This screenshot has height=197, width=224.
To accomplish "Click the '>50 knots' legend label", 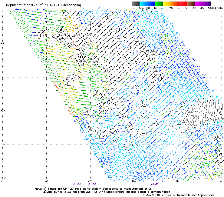I will coord(215,8).
